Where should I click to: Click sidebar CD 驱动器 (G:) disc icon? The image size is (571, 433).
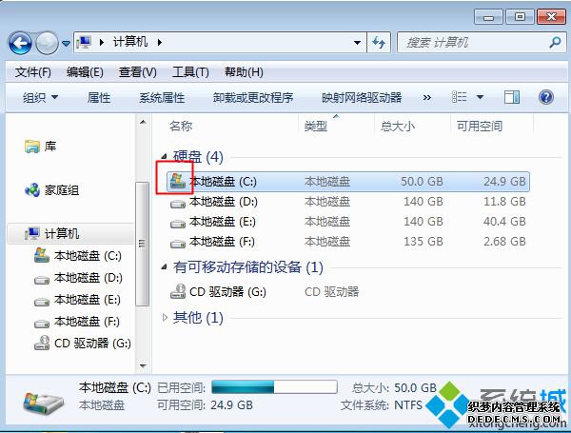tap(42, 343)
